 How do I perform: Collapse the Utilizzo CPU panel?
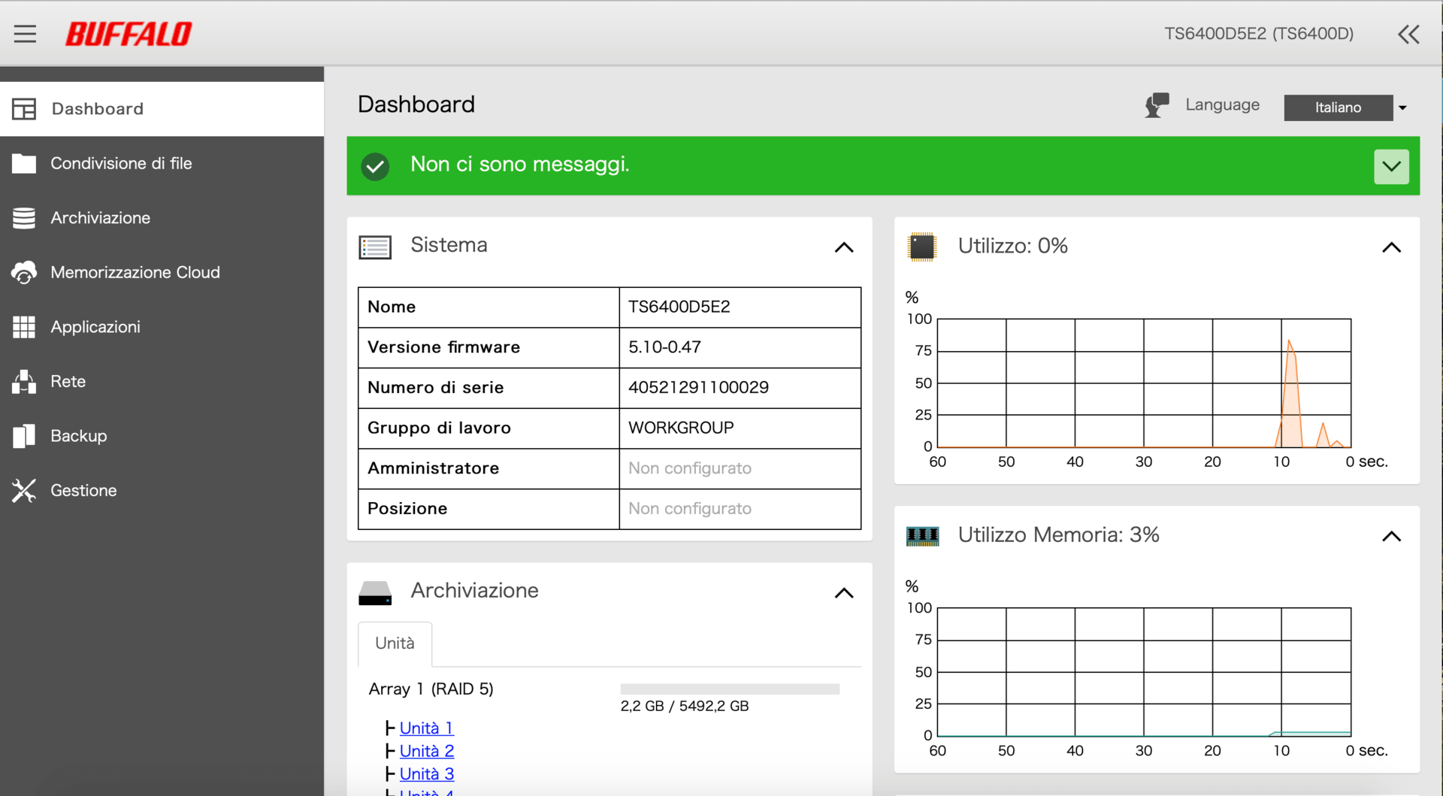[x=1391, y=247]
